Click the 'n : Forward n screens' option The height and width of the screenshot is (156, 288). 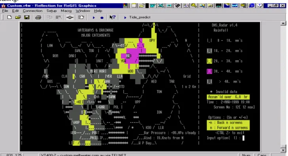[228, 128]
